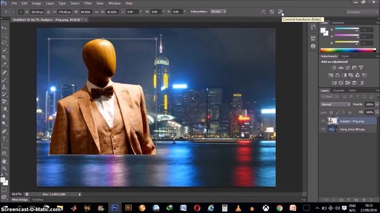Commit the transform with checkmark button
The height and width of the screenshot is (213, 380).
(280, 12)
